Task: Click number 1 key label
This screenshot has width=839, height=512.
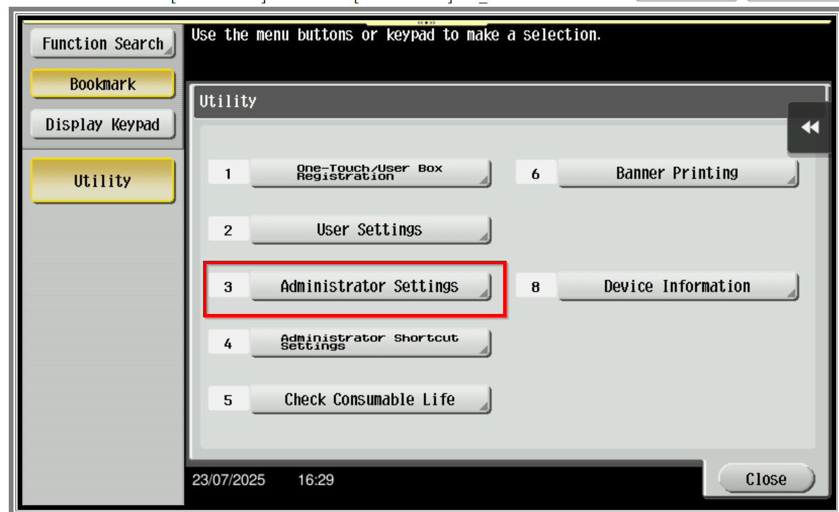Action: pyautogui.click(x=228, y=174)
